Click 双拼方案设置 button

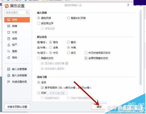[57, 93]
